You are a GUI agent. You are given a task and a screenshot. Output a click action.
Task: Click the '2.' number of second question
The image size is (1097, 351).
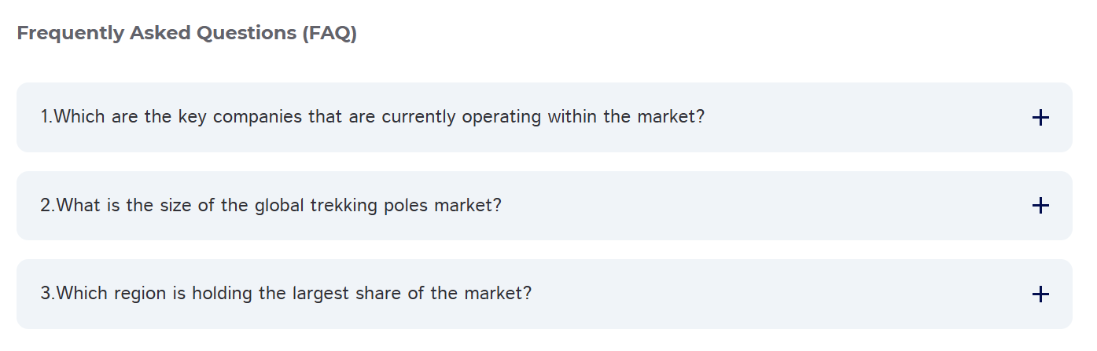click(x=47, y=206)
